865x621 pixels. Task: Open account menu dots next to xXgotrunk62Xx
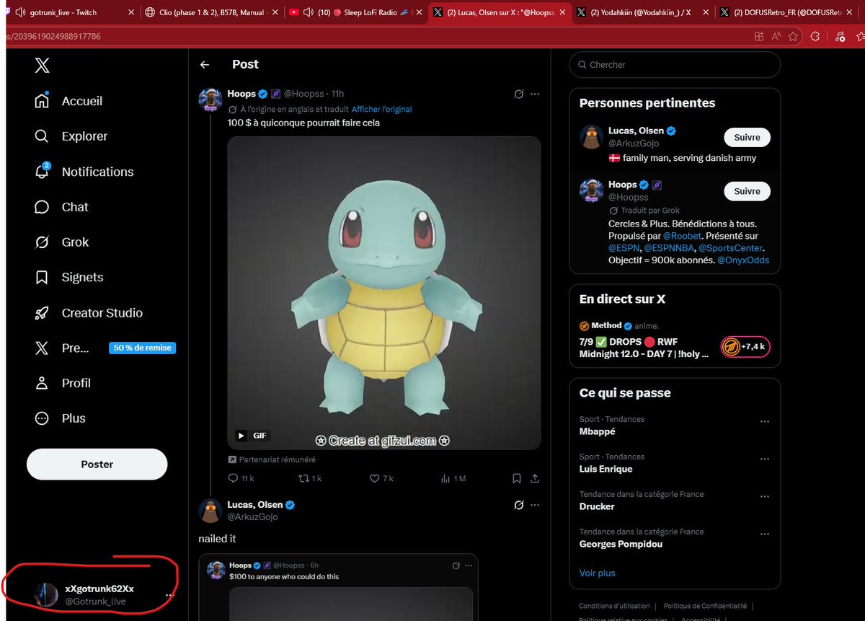click(x=170, y=595)
